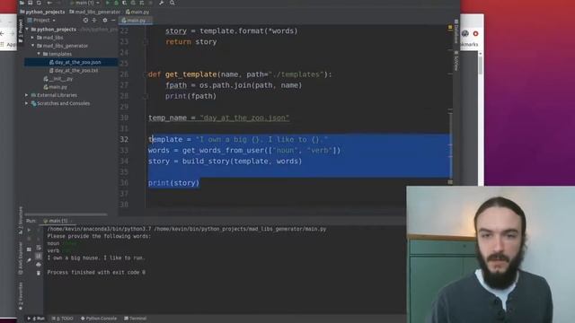Open Settings via the wrench icon

point(162,3)
